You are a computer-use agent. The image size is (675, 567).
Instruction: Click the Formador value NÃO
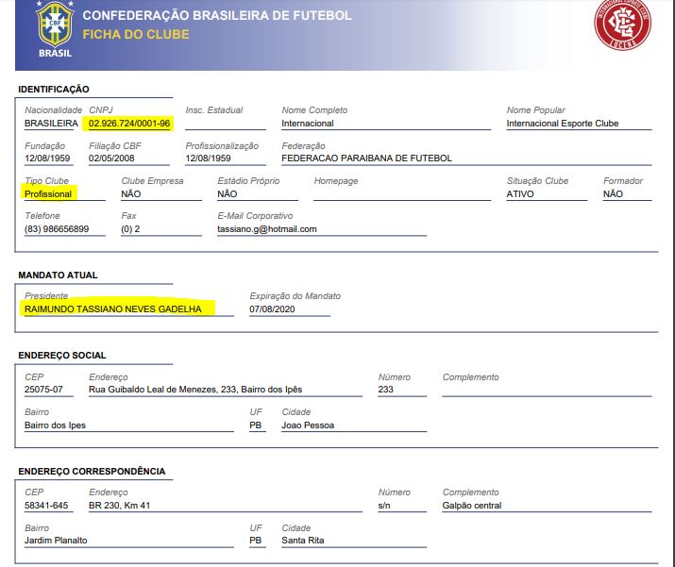[x=613, y=194]
